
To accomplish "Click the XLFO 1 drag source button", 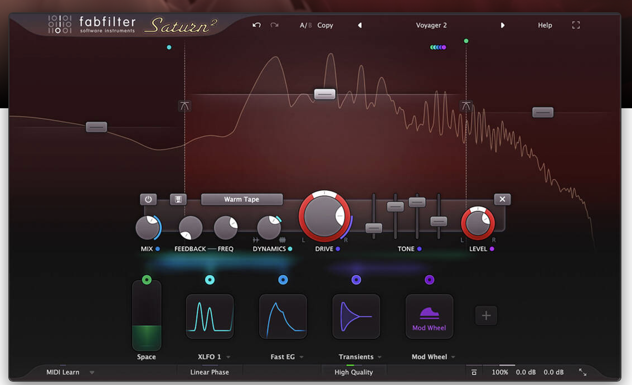I will click(x=210, y=280).
